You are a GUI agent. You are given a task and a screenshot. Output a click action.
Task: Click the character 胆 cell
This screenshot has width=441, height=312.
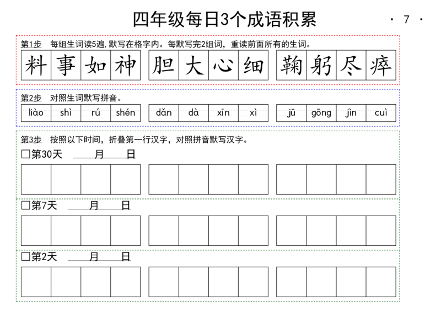click(164, 65)
